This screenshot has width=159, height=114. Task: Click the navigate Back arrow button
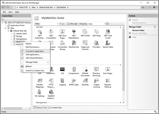pyautogui.click(x=3, y=7)
